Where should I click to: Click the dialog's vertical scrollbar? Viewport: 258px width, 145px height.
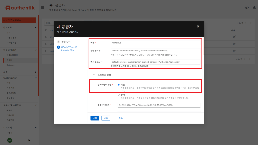204,46
